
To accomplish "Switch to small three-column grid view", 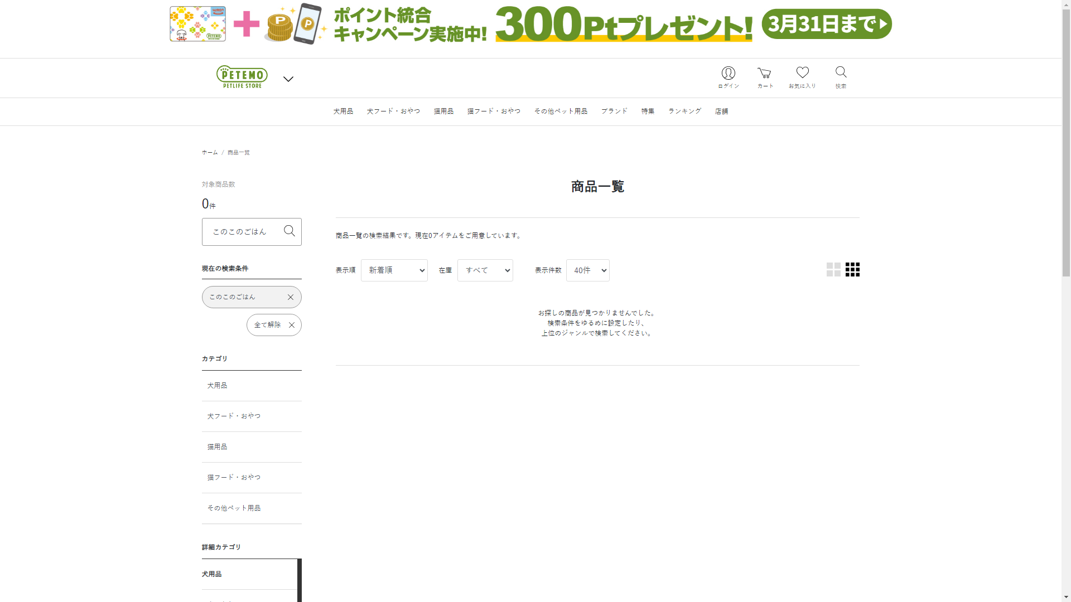I will 852,270.
